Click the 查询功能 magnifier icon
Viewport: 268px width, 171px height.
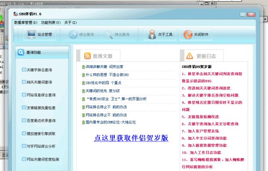coord(21,52)
